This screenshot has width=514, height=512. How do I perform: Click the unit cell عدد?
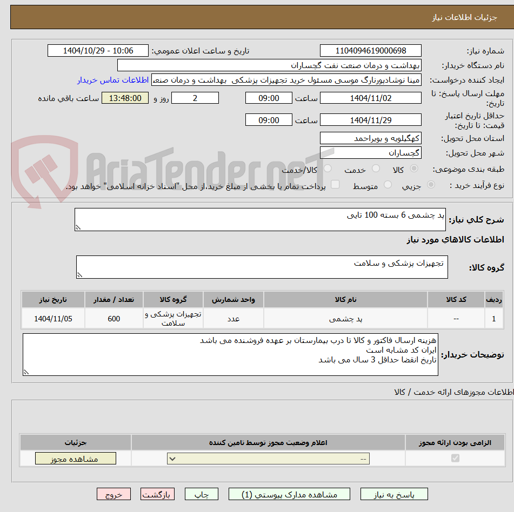233,319
